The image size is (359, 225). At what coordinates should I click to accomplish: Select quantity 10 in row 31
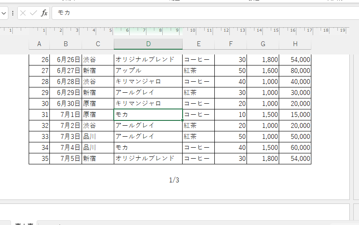tap(231, 115)
